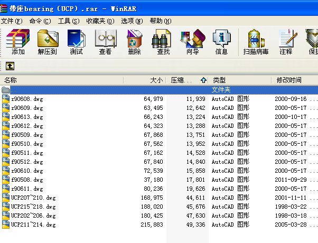318x243 pixels.
Task: Click packed size value 44,611
Action: pyautogui.click(x=195, y=198)
